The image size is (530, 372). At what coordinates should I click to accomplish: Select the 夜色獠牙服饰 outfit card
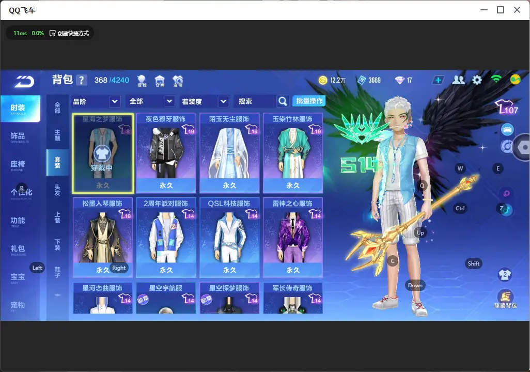[166, 153]
